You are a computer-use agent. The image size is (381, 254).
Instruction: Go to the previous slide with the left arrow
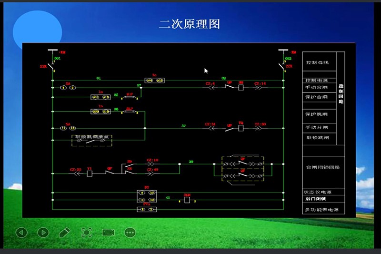coord(21,233)
